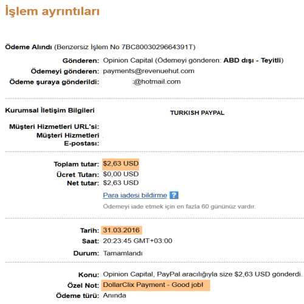Click the highlighted date 31.03.2016
Image resolution: width=304 pixels, height=304 pixels.
pos(122,230)
